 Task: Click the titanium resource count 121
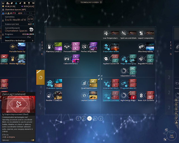pyautogui.click(x=5, y=13)
